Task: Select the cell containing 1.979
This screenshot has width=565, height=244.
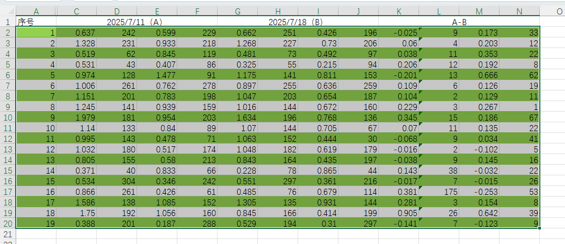Action: (77, 118)
